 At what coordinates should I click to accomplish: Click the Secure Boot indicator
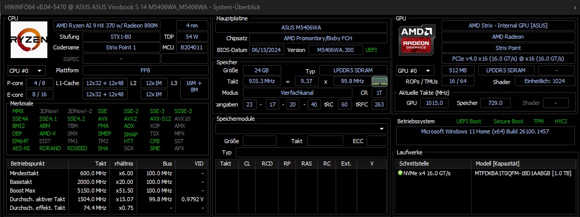pyautogui.click(x=508, y=121)
